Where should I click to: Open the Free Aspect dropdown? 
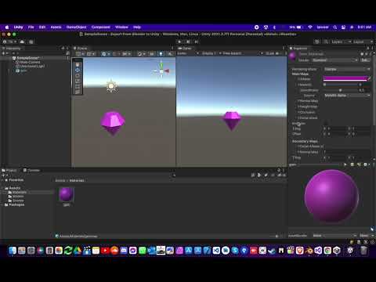click(243, 53)
